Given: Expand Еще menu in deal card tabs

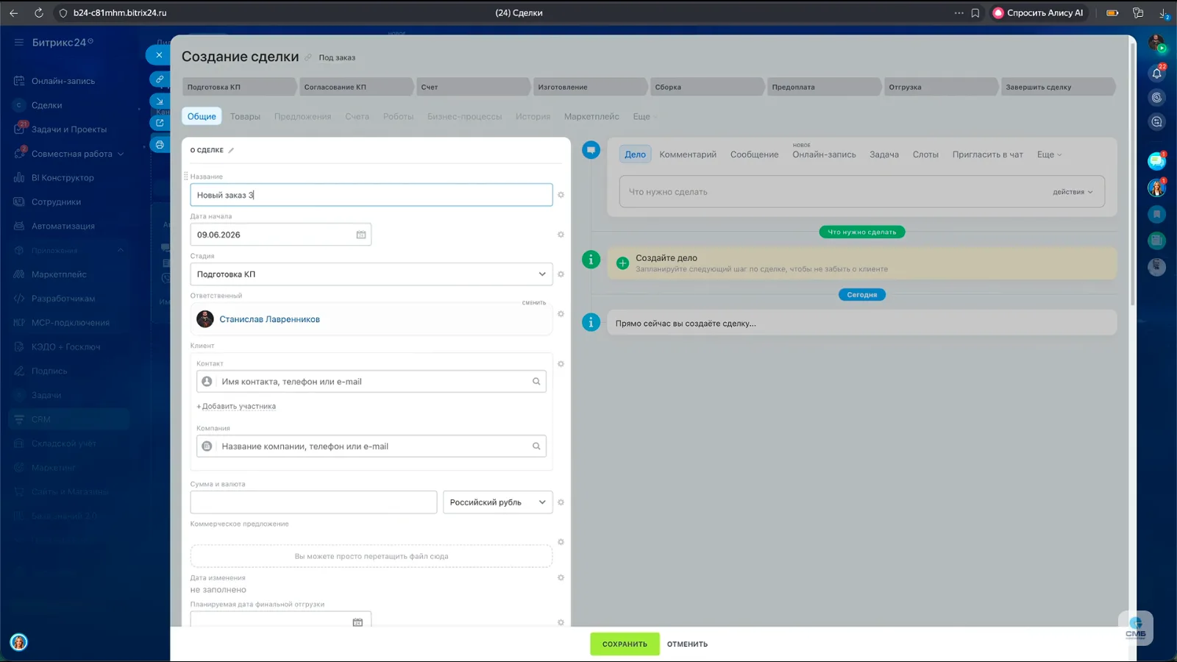Looking at the screenshot, I should (x=644, y=116).
